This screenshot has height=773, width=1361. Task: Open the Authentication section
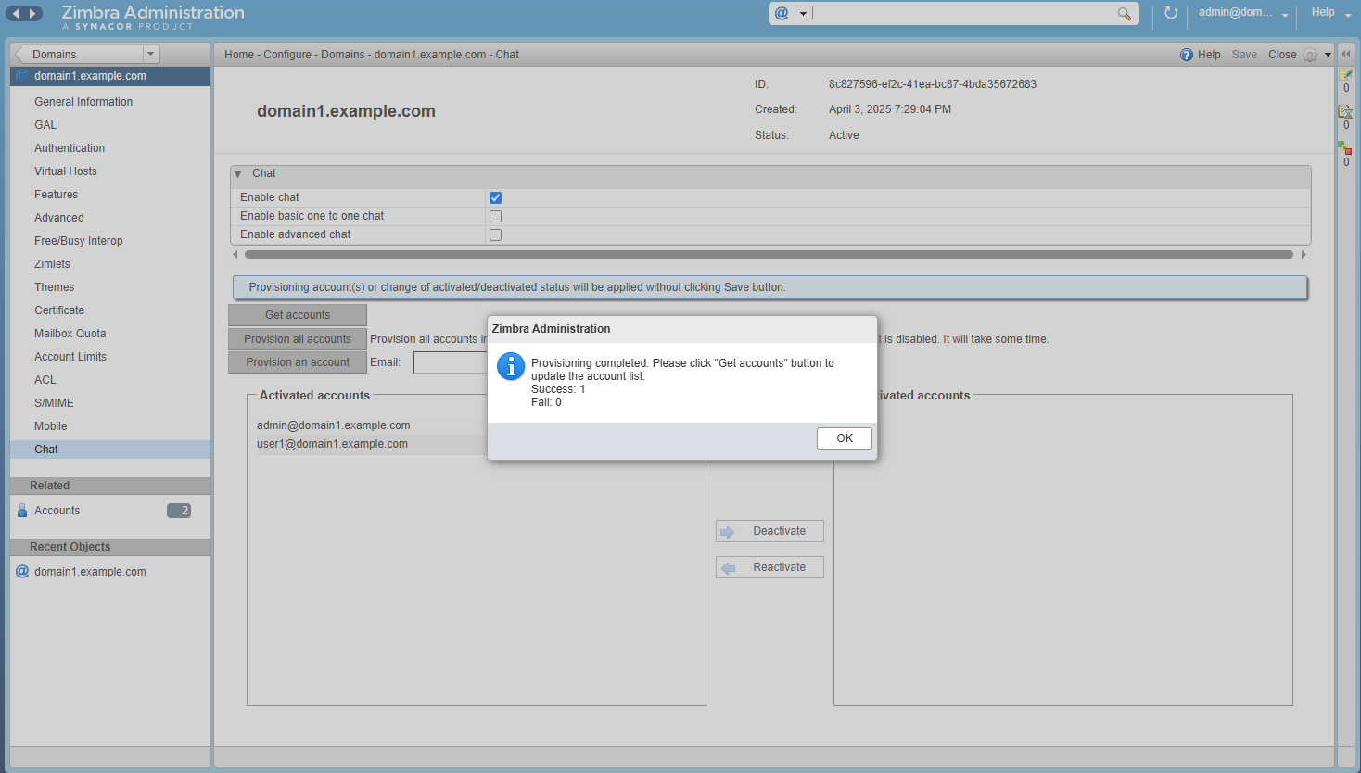point(70,148)
